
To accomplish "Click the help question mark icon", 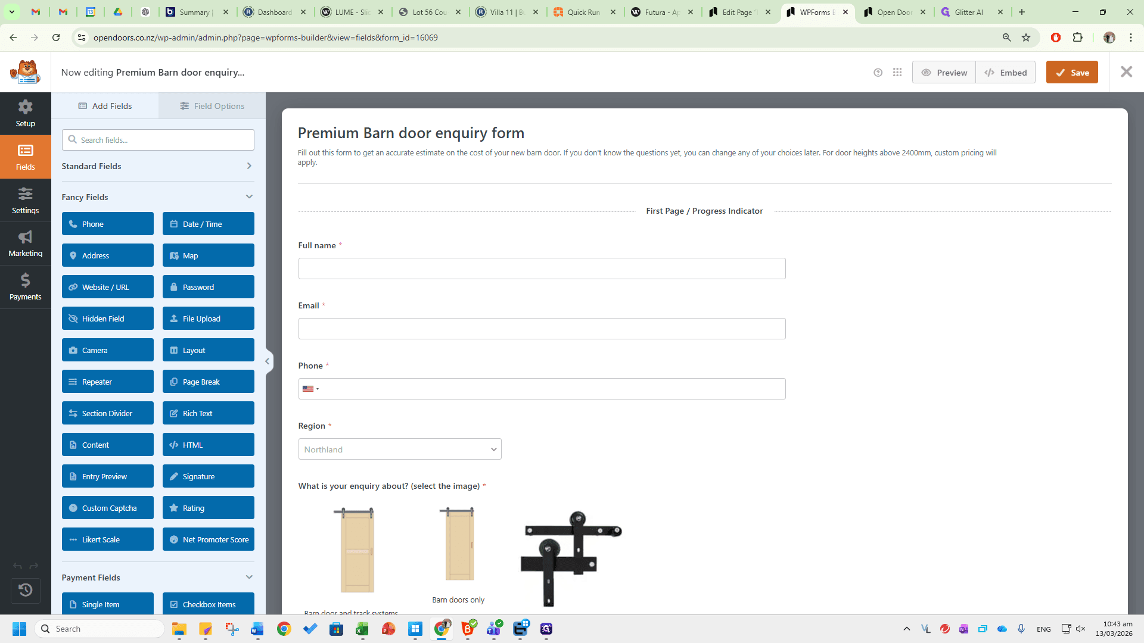I will tap(878, 73).
